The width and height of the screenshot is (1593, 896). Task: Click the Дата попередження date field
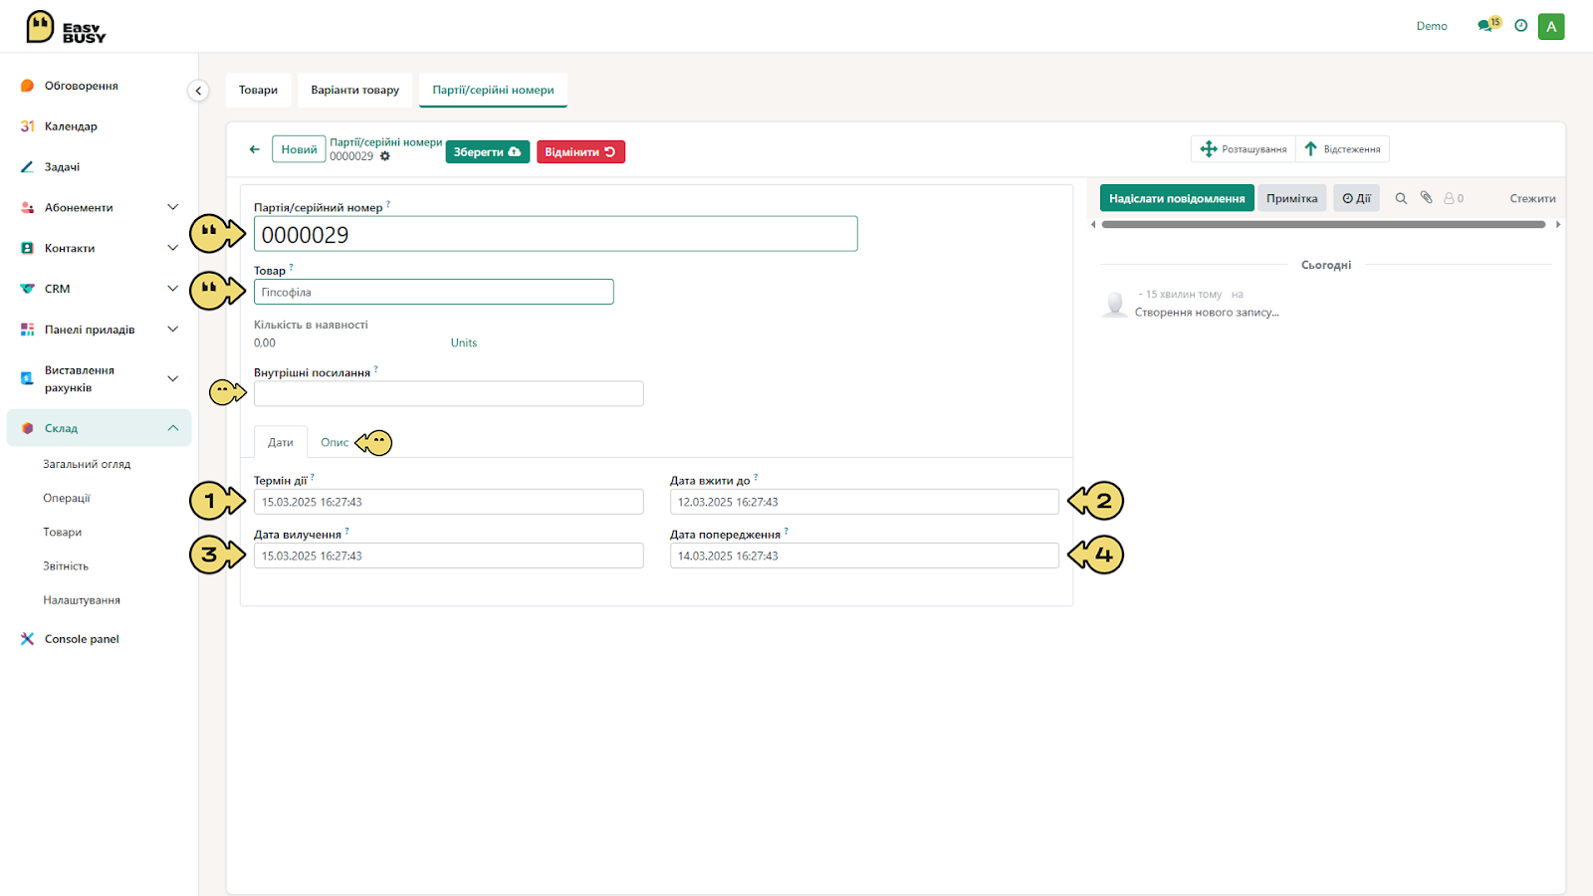[864, 556]
